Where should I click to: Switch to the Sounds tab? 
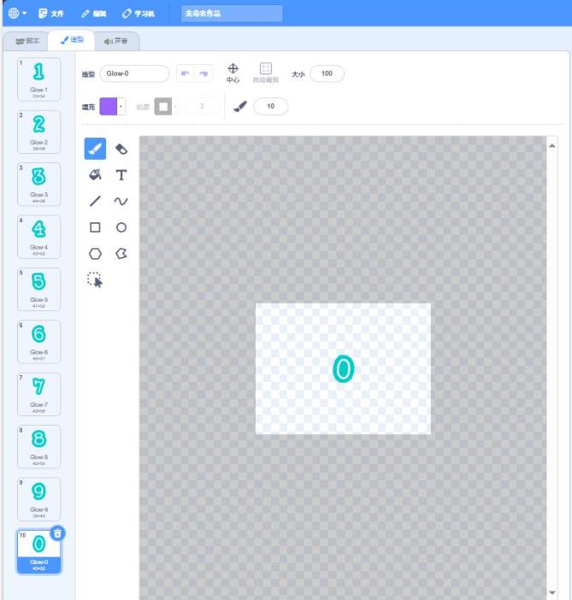point(116,41)
